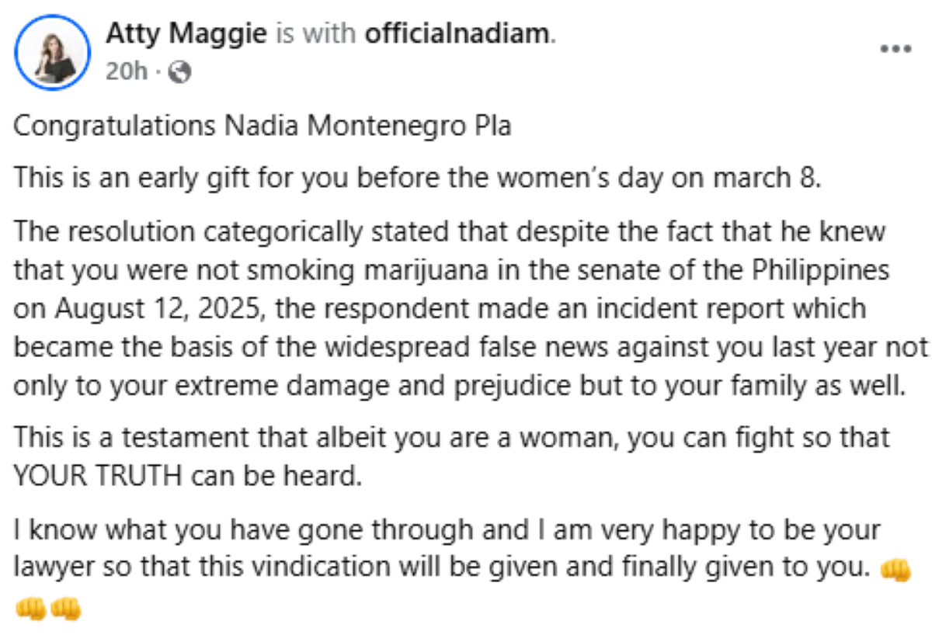Click the last fist emoji on bottom line
Viewport: 932px width, 635px height.
(x=65, y=607)
